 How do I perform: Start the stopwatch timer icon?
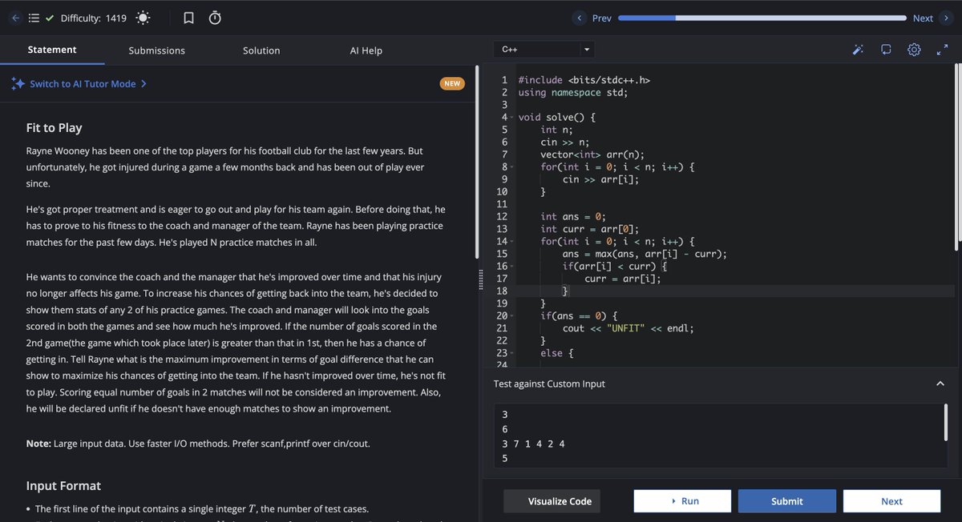click(x=215, y=18)
